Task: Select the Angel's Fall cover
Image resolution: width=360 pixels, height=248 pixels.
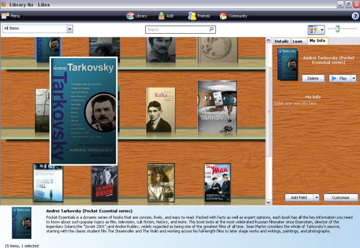Action: coord(48,183)
